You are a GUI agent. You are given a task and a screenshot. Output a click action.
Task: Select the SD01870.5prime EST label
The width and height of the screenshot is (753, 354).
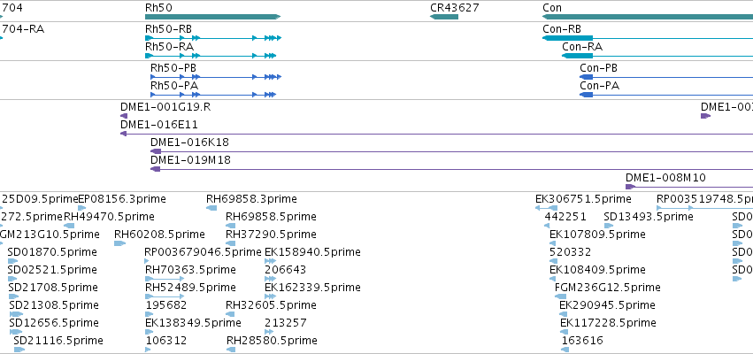point(52,252)
